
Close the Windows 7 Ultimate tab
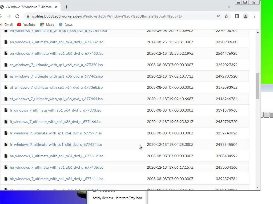pos(56,7)
